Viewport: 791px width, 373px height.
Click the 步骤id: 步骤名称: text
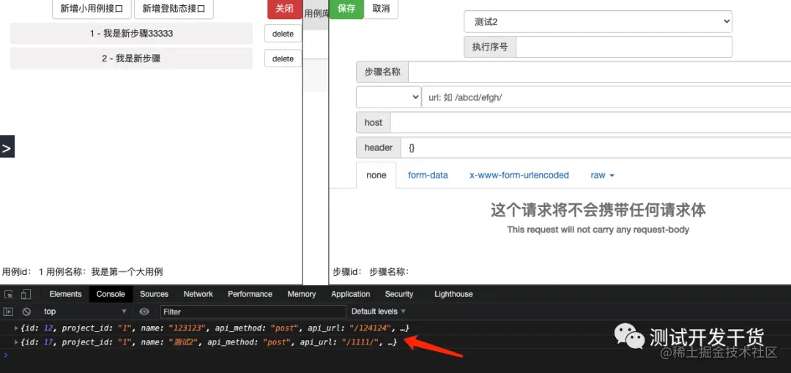(371, 272)
